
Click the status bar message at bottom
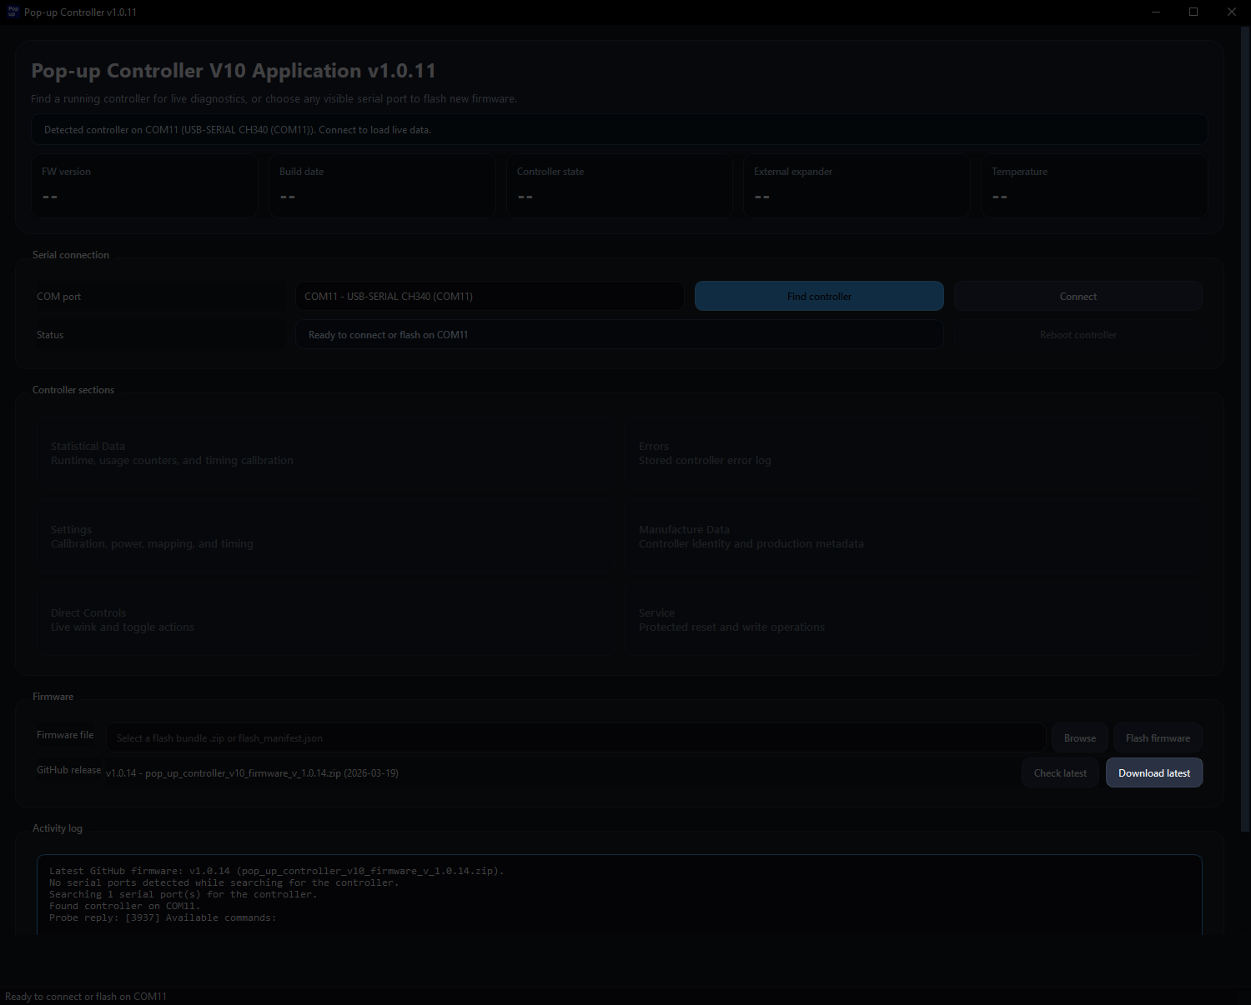[86, 996]
